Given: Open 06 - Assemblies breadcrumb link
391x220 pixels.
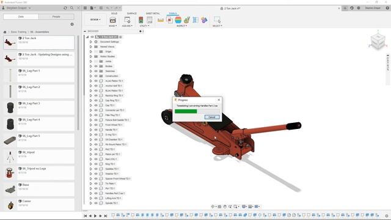Looking at the screenshot, I should (40, 32).
